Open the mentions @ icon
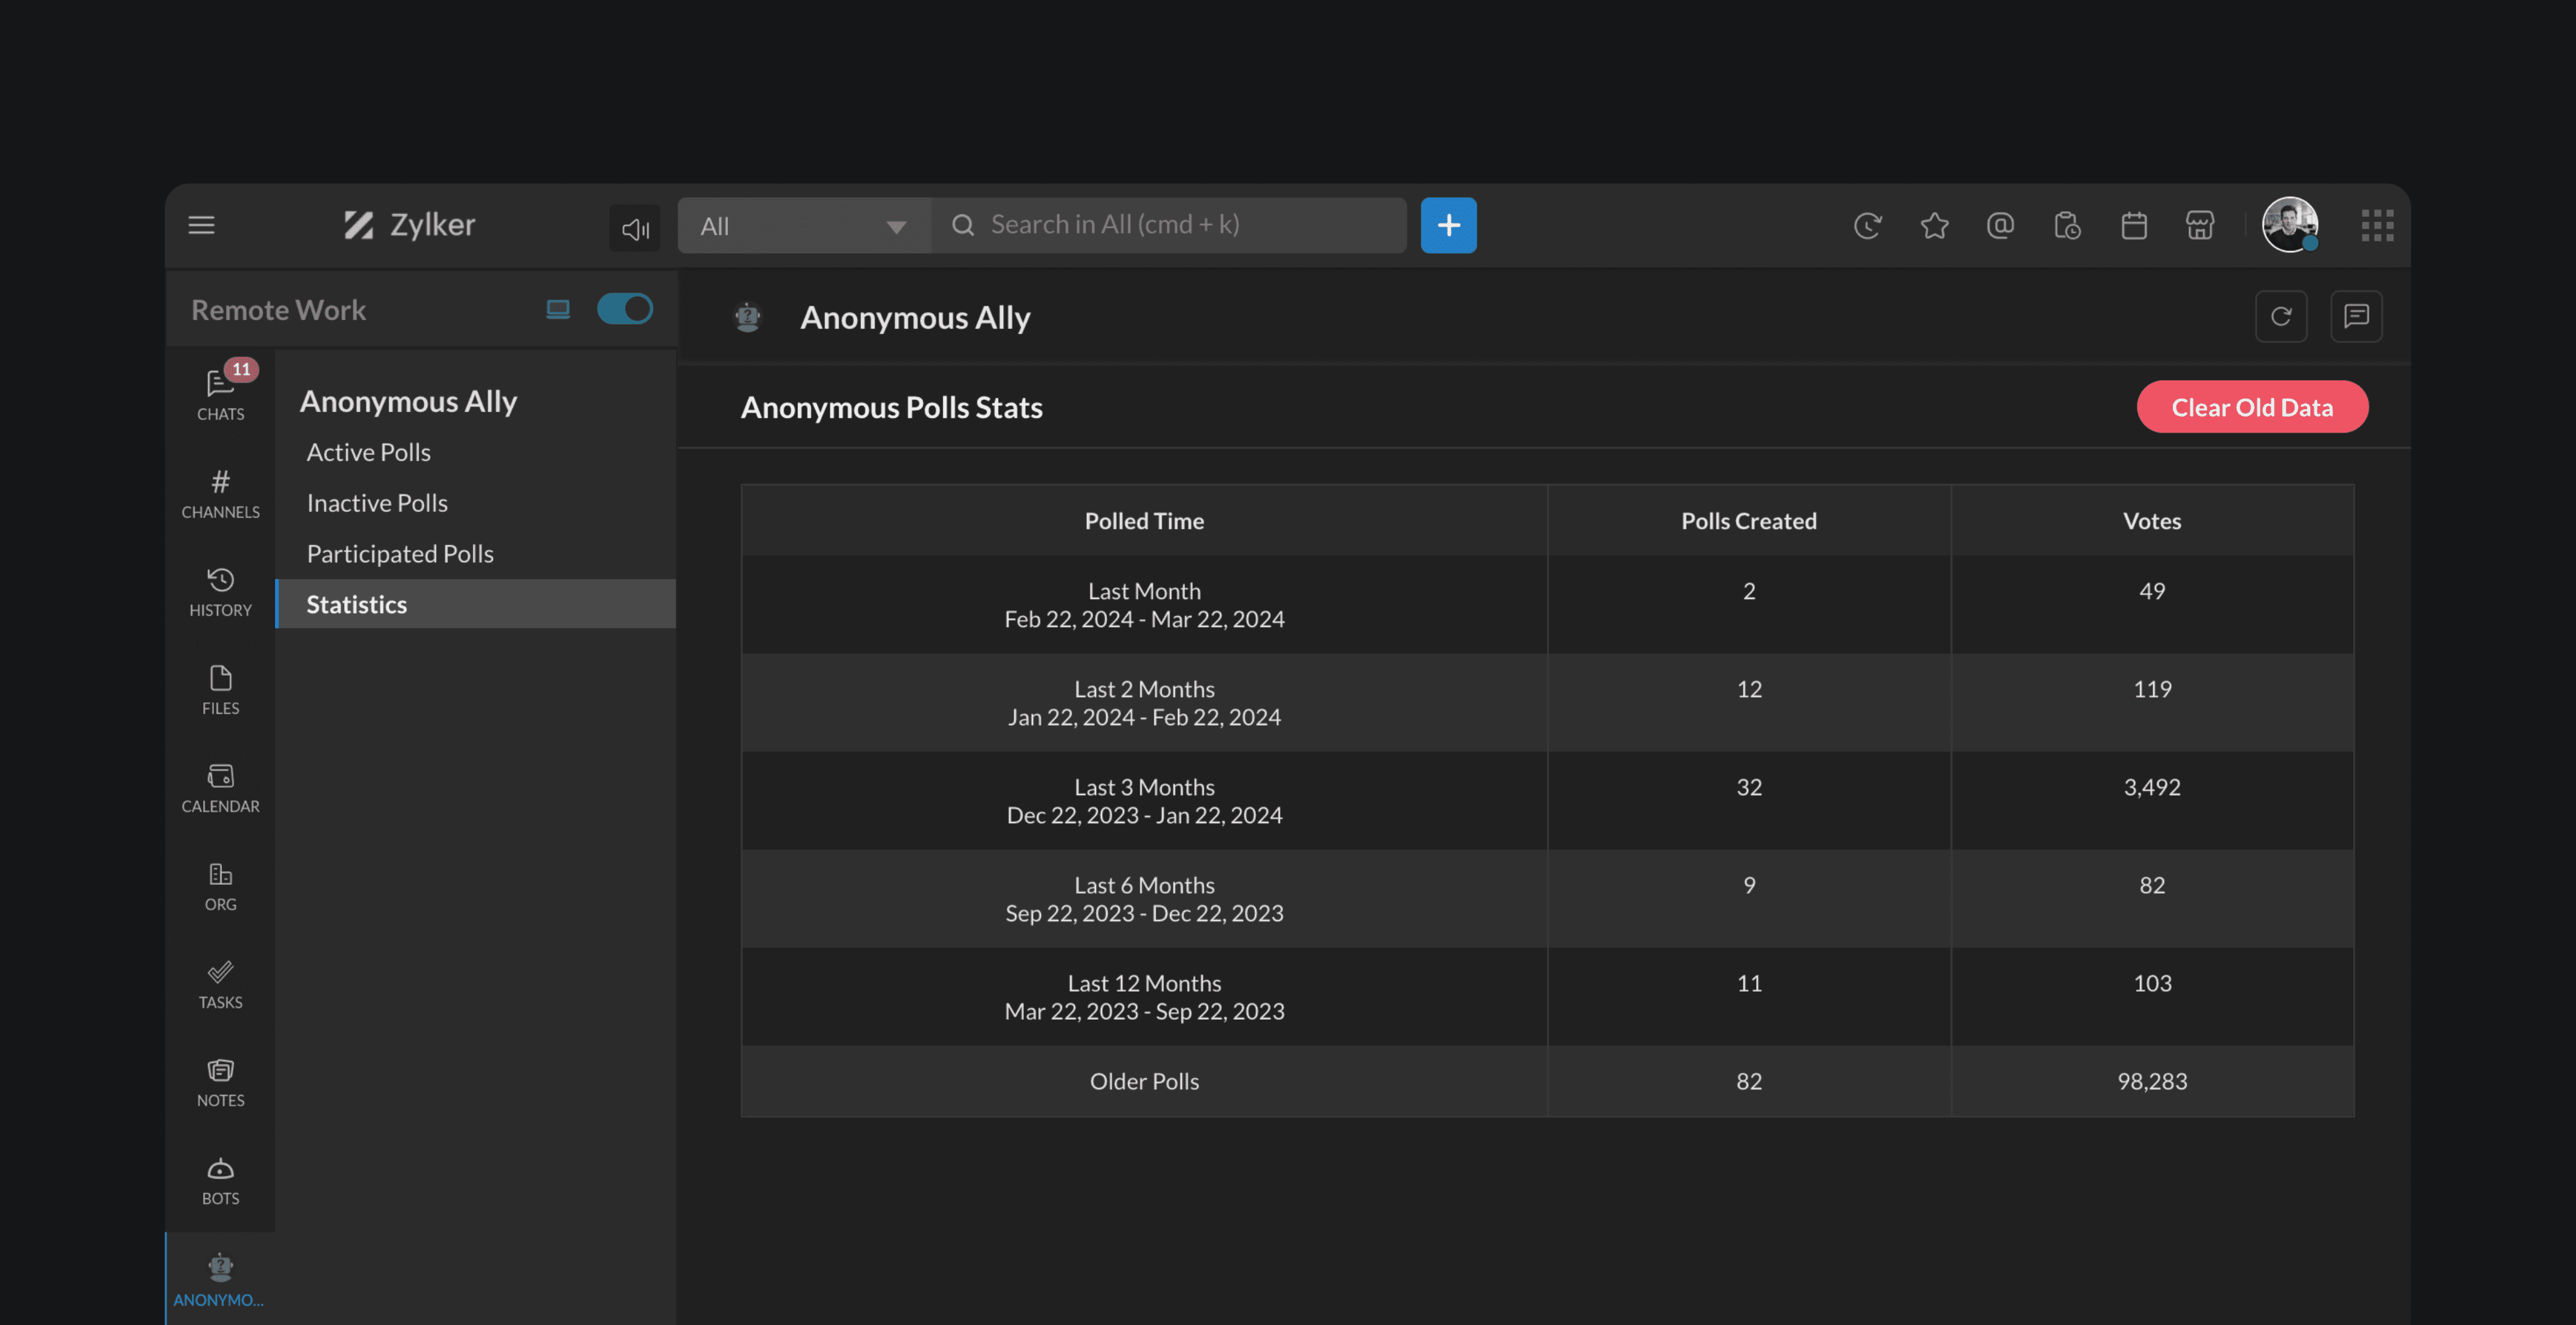 [2000, 225]
